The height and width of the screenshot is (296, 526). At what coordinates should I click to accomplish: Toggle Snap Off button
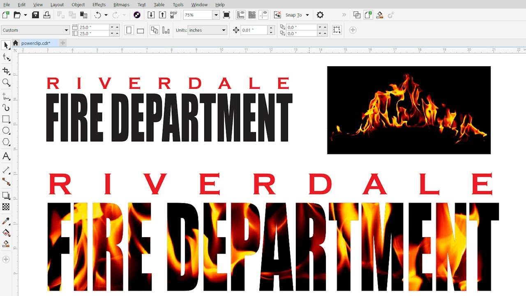277,15
